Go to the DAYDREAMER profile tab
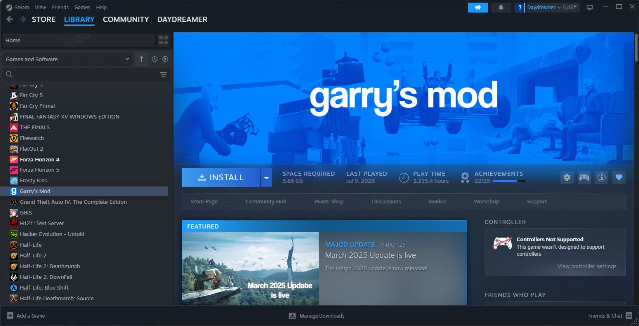The height and width of the screenshot is (326, 639). (x=182, y=20)
